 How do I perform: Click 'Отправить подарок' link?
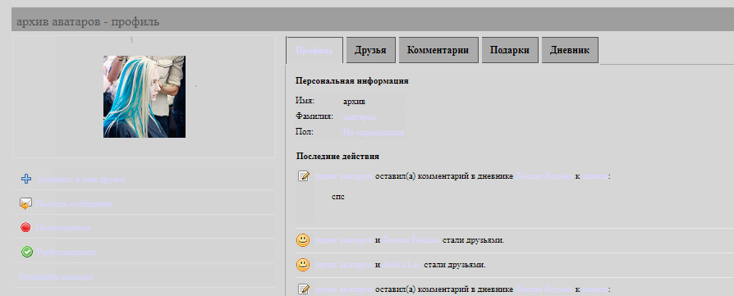tap(56, 277)
